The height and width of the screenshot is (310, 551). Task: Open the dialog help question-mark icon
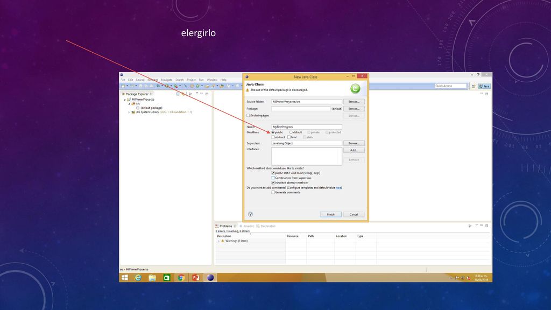pos(251,214)
